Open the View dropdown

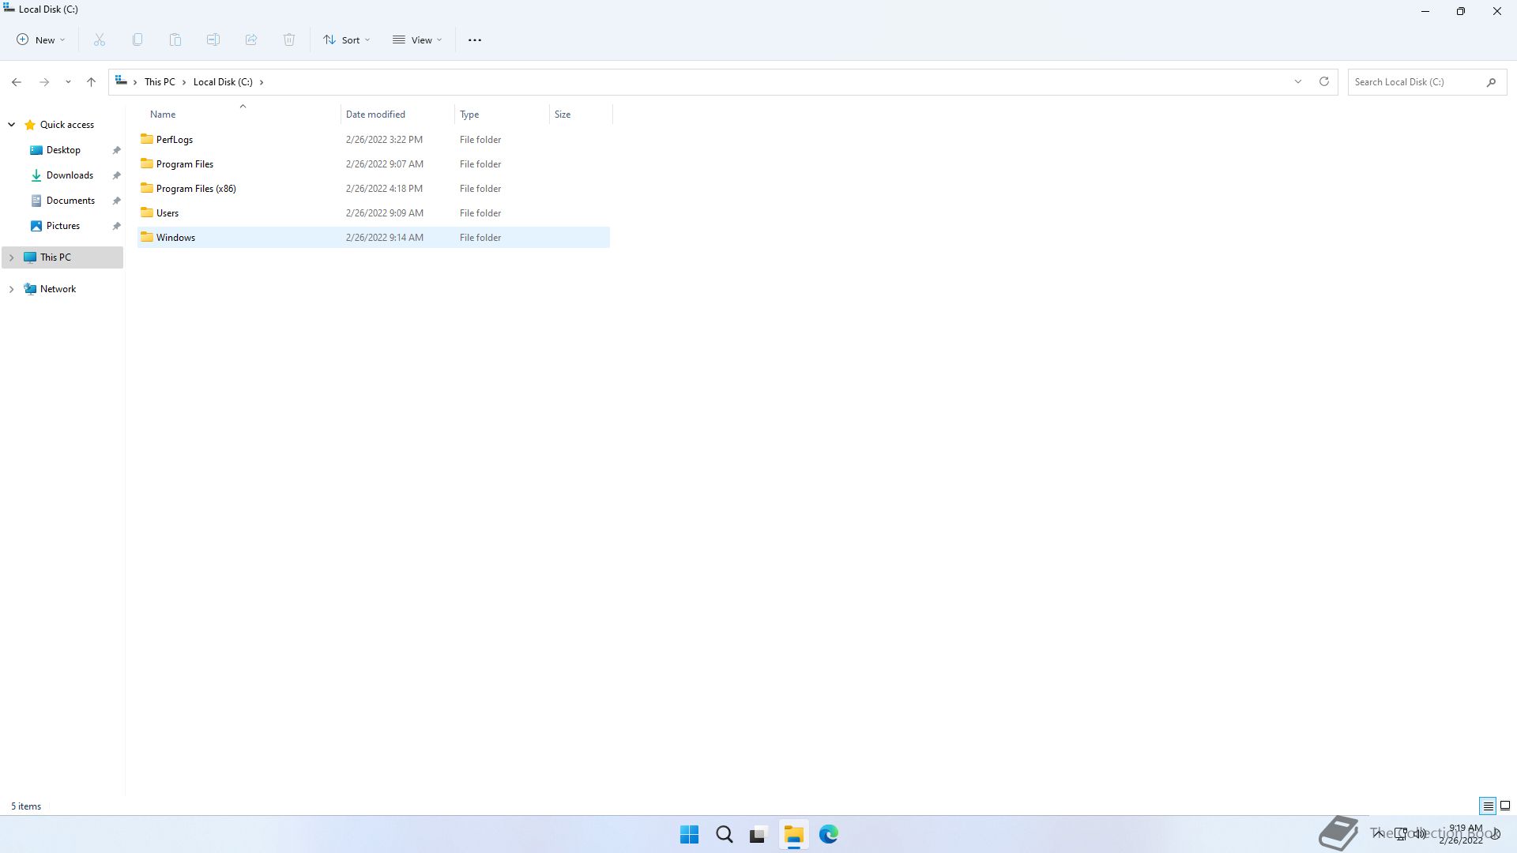tap(417, 39)
